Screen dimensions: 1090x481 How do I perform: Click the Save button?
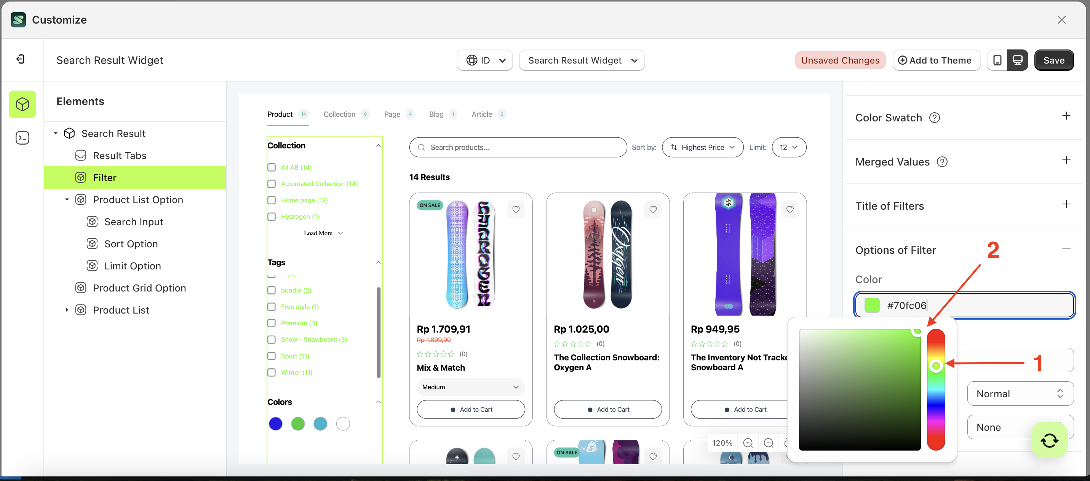pos(1053,60)
